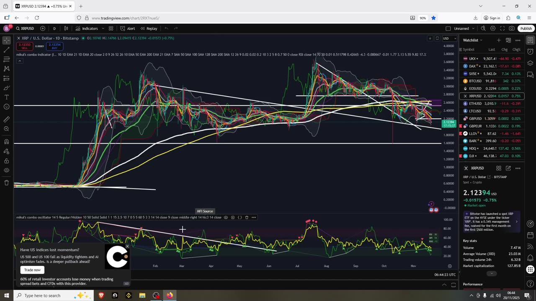The width and height of the screenshot is (536, 301).
Task: Select the zoom in tool
Action: point(6,129)
